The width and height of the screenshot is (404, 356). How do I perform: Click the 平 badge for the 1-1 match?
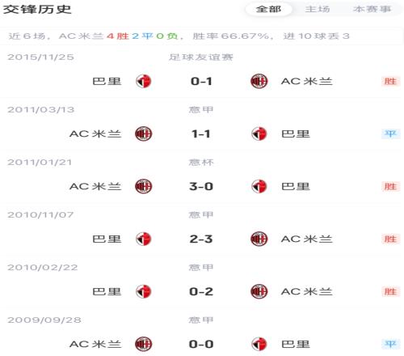390,133
